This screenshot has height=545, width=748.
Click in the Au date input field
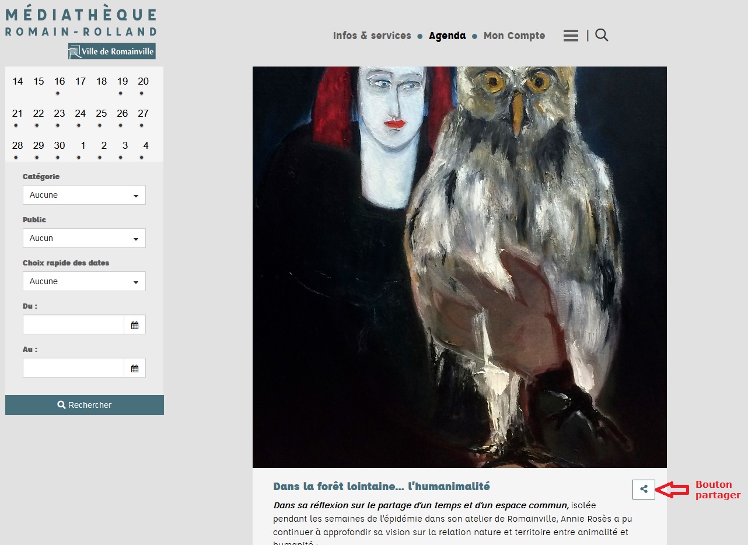[74, 368]
